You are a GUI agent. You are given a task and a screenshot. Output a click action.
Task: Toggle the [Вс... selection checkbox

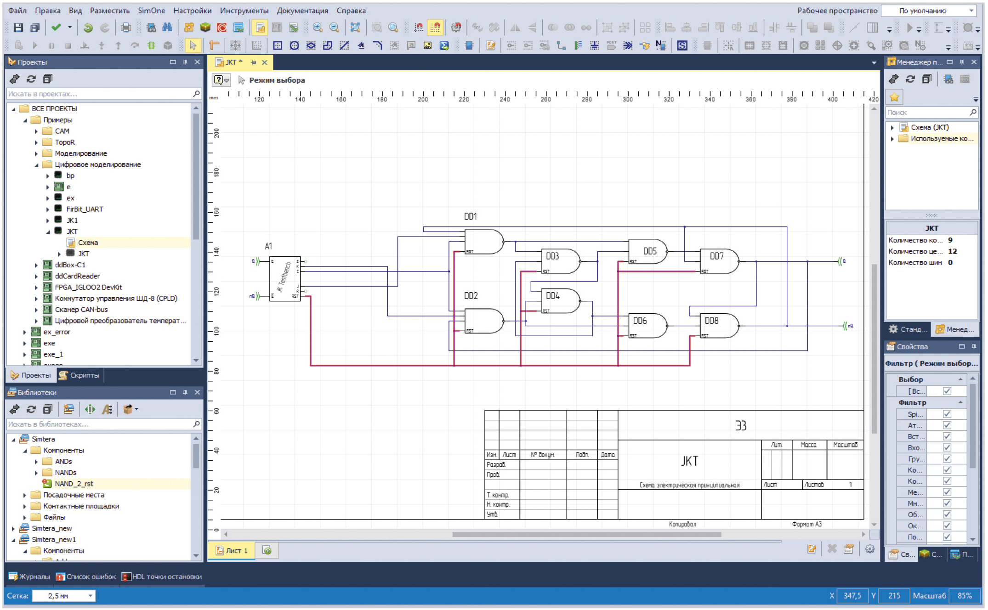coord(947,391)
